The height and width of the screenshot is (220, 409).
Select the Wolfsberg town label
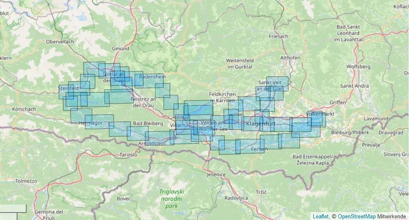tap(358, 67)
